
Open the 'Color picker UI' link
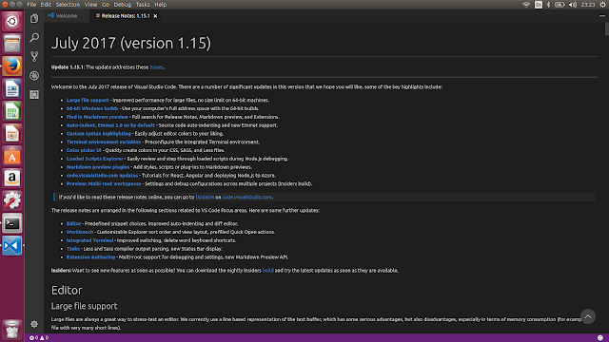[84, 150]
